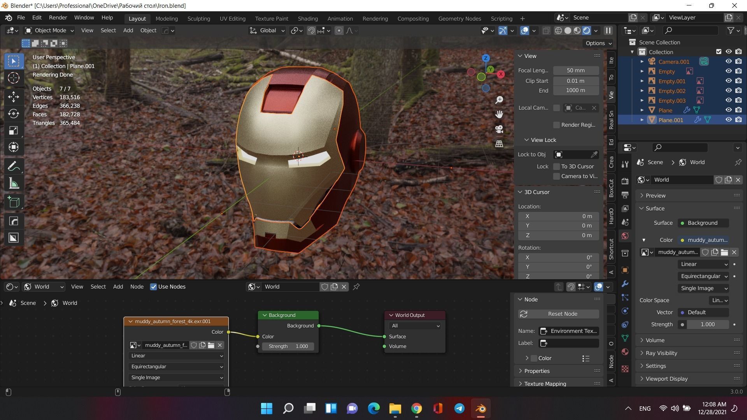Select the Annotate pencil tool
This screenshot has height=420, width=747.
(14, 166)
